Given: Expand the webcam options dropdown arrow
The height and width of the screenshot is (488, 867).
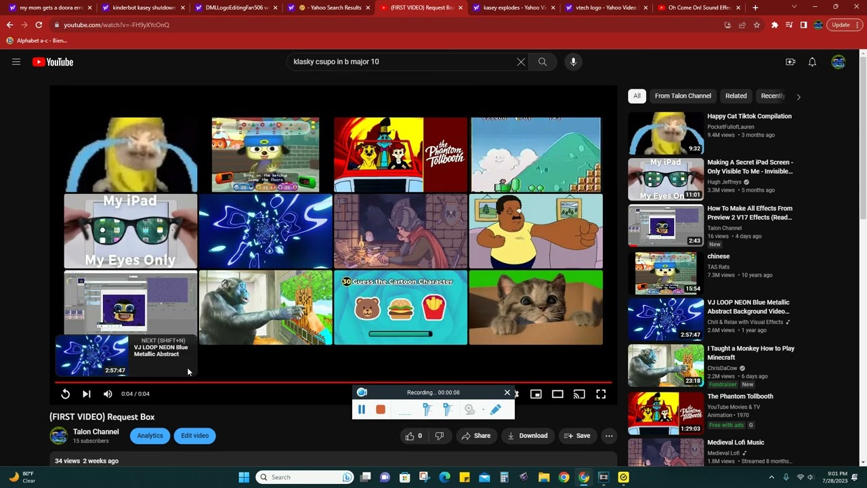Looking at the screenshot, I should point(483,409).
